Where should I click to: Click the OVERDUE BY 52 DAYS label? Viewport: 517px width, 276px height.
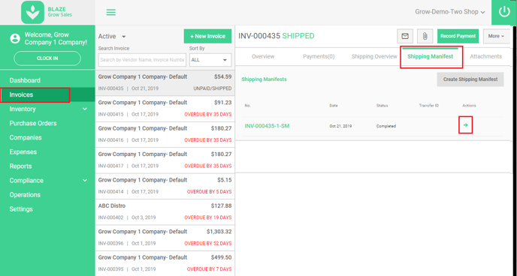point(207,244)
